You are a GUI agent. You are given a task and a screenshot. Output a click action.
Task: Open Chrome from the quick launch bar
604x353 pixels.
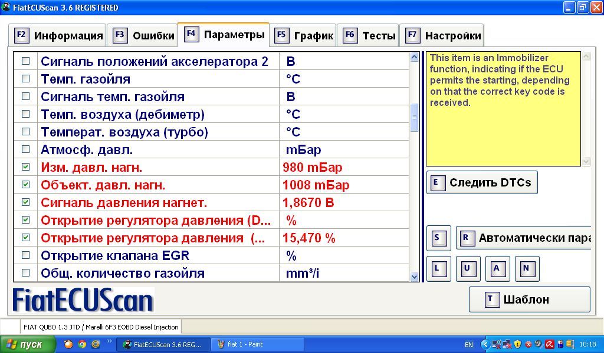pyautogui.click(x=82, y=344)
